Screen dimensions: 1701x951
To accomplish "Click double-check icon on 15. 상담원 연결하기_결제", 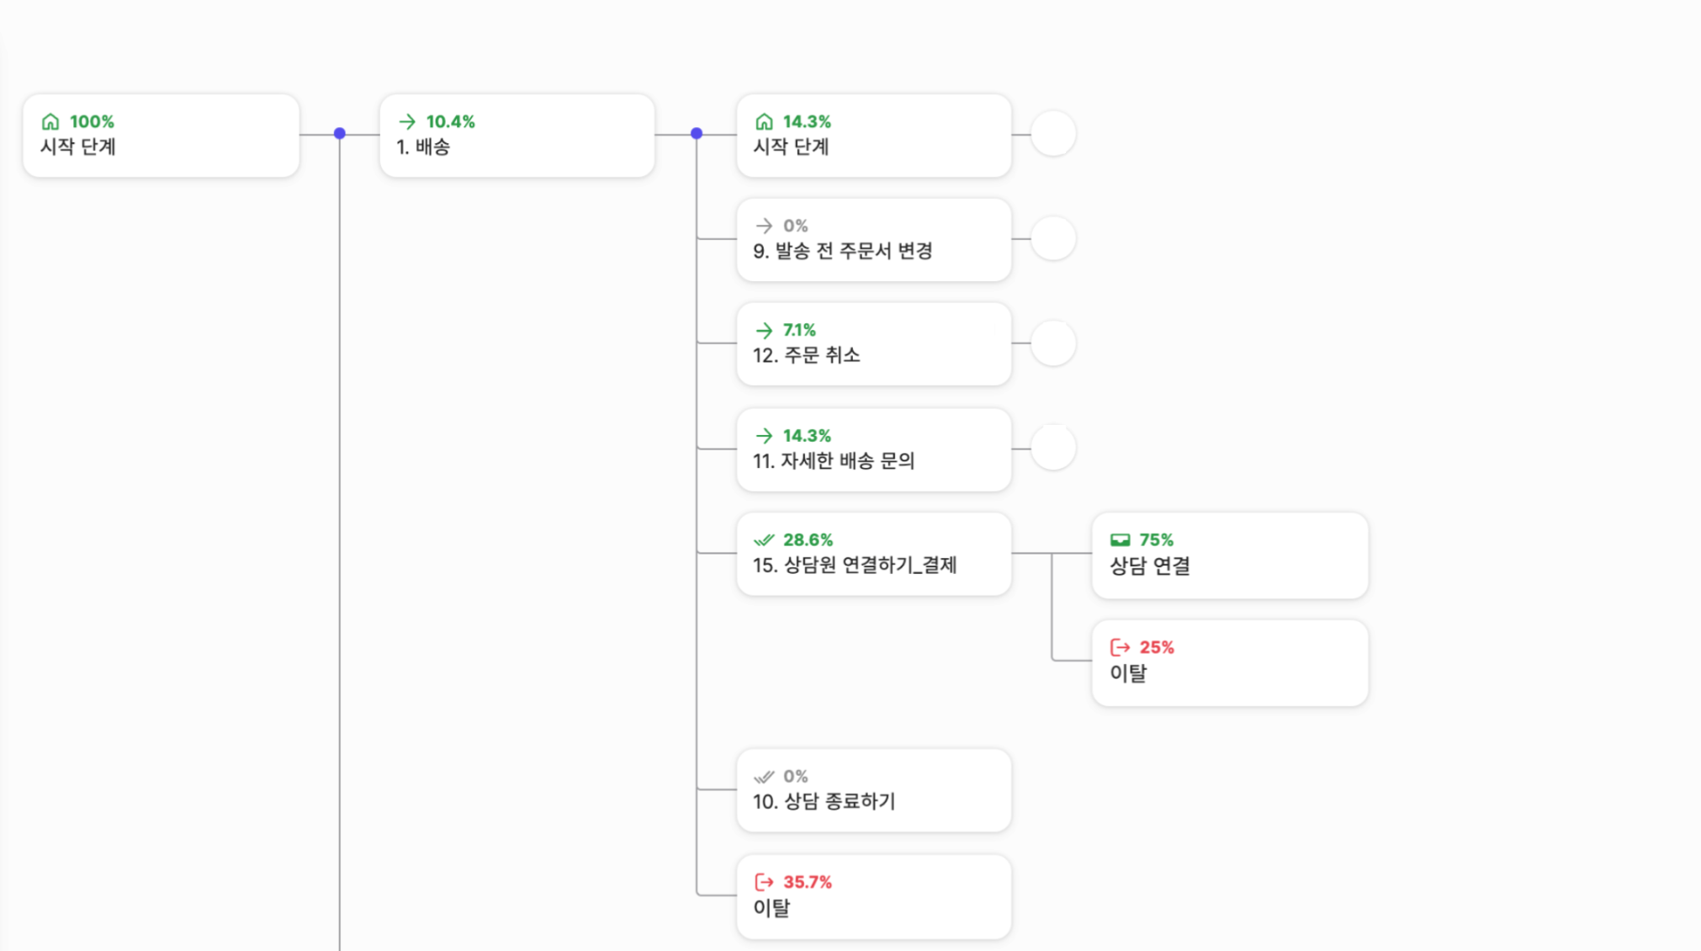I will pos(764,539).
